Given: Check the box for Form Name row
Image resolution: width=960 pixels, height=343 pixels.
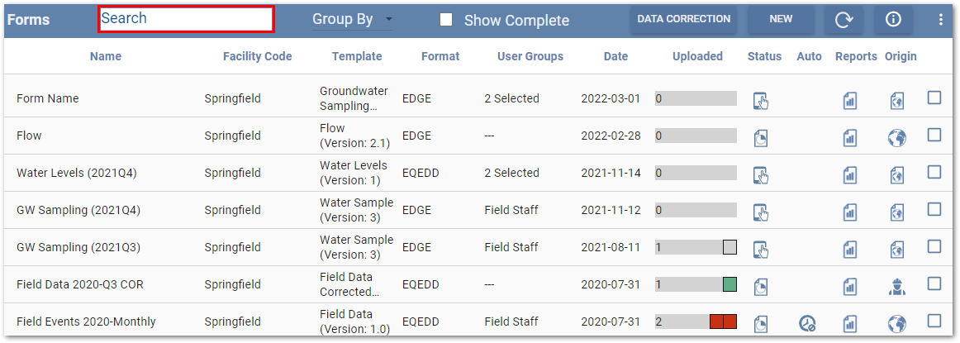Looking at the screenshot, I should [x=934, y=98].
